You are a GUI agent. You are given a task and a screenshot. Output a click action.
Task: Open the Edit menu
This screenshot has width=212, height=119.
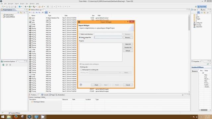point(5,4)
